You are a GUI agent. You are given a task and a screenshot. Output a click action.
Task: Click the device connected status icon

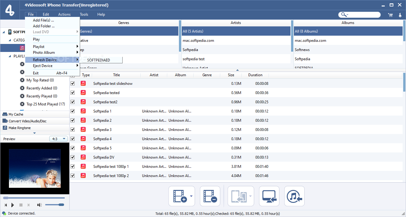pos(4,213)
